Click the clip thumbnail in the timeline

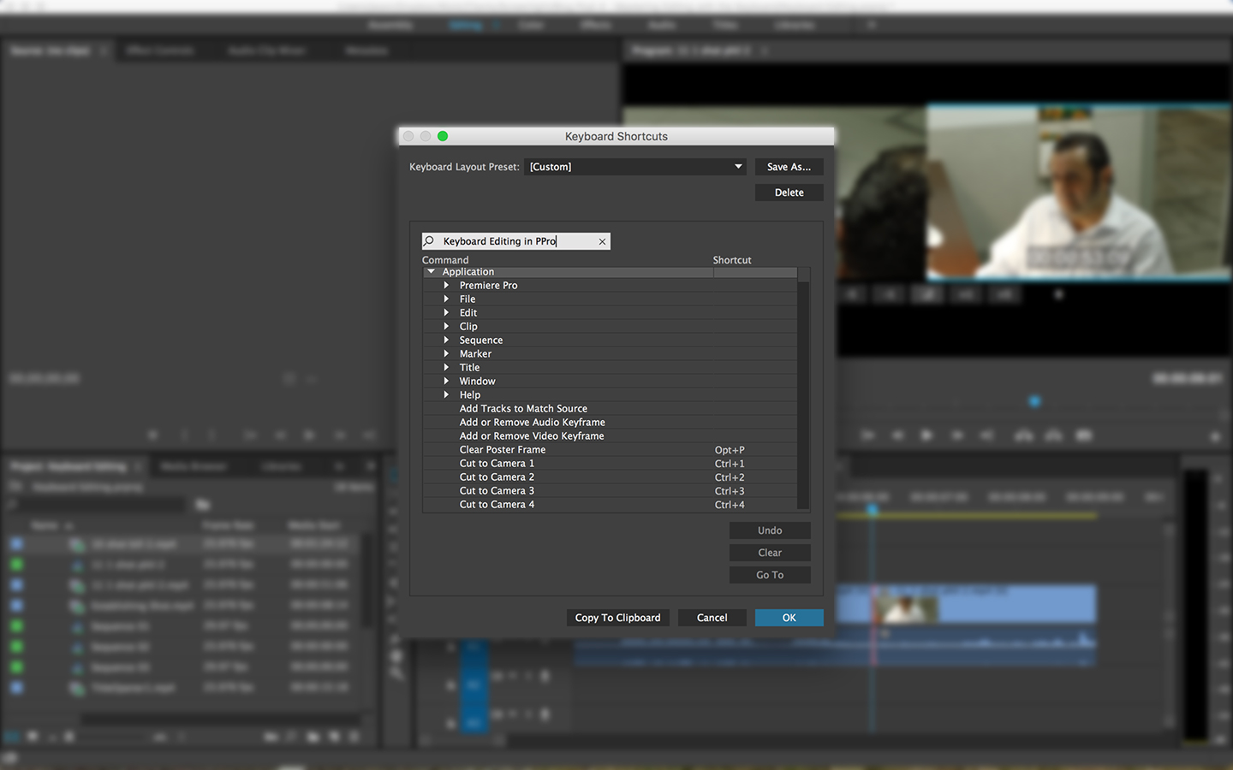[x=907, y=609]
